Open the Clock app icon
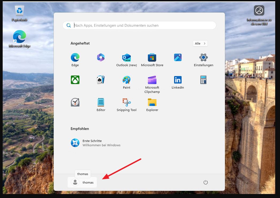The image size is (280, 198). tap(75, 102)
